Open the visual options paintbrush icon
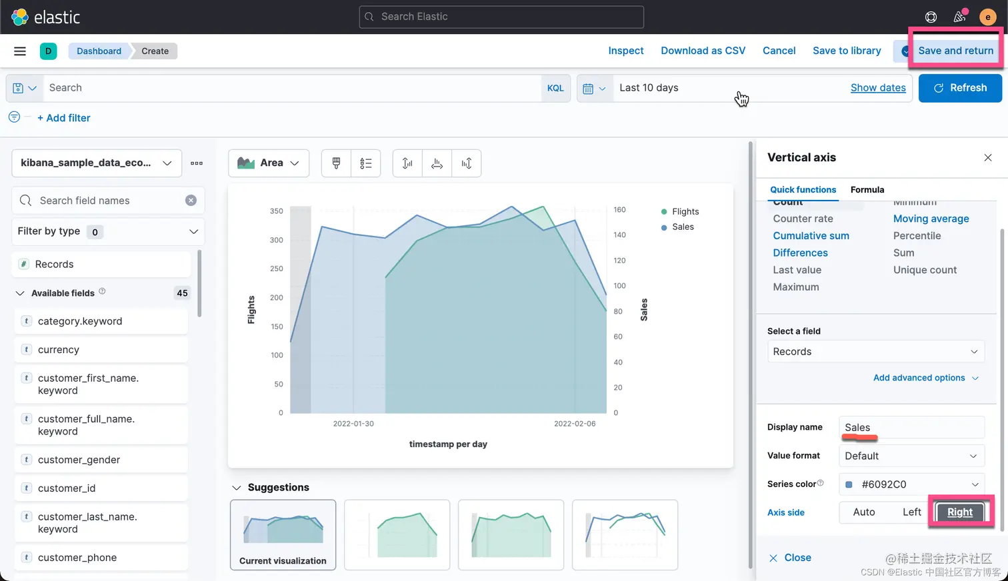Screen dimensions: 1008x581 point(336,163)
